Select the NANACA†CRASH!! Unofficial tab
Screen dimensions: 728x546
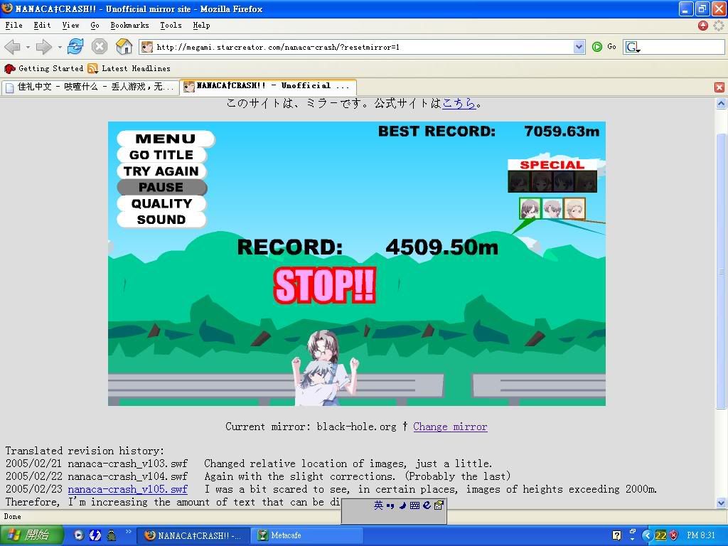[268, 86]
